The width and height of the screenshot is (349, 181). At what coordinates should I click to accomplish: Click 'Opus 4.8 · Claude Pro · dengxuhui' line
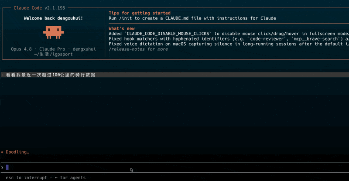(53, 49)
